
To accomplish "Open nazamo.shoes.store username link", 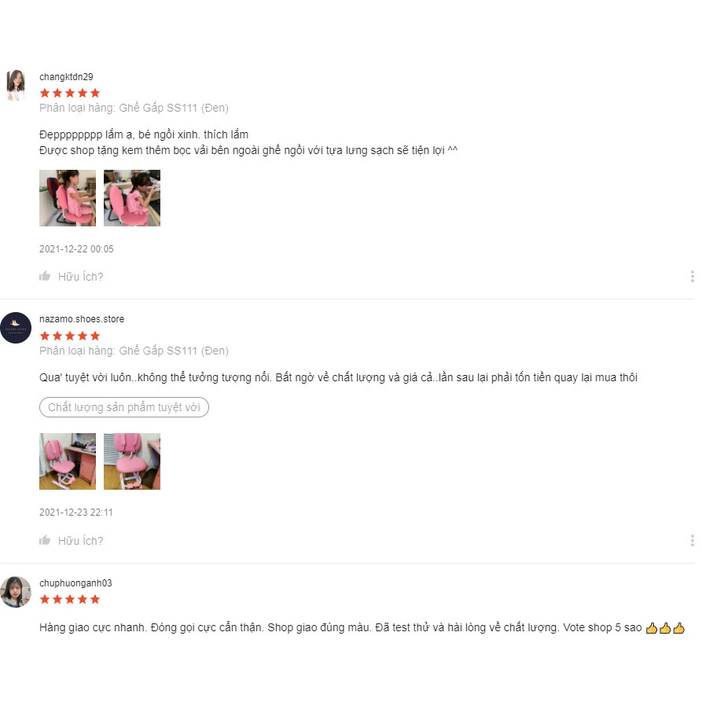I will pyautogui.click(x=82, y=319).
